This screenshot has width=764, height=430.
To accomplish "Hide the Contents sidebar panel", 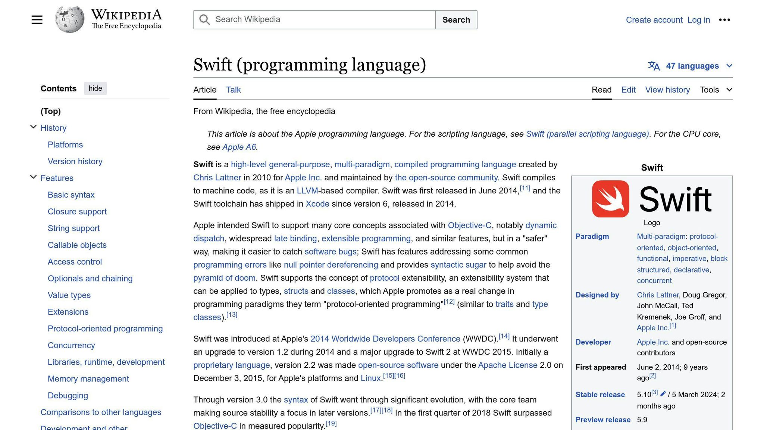I will pyautogui.click(x=95, y=88).
